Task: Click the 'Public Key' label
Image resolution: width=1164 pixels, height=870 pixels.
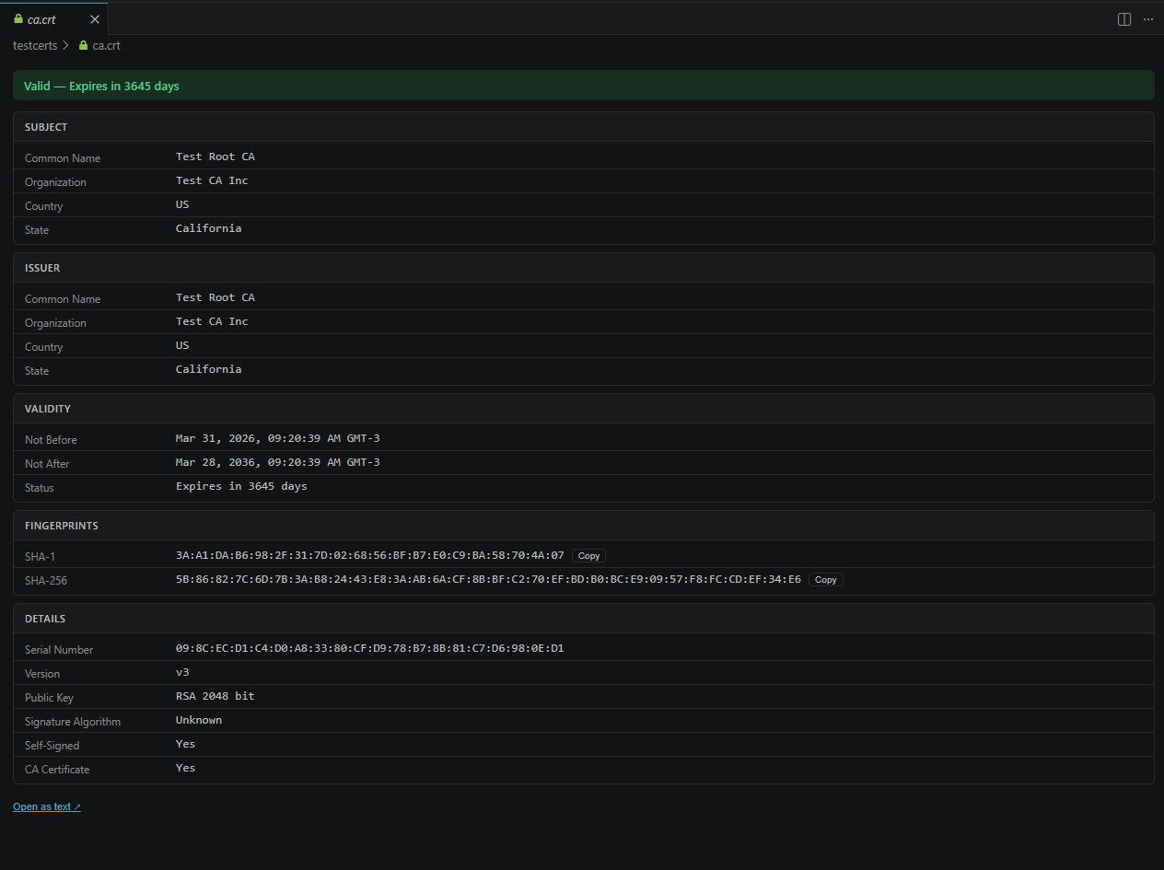Action: click(x=49, y=698)
